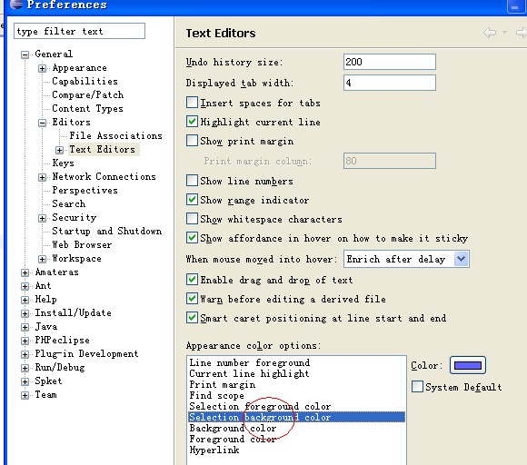
Task: Open the back history dropdown arrow
Action: [504, 32]
